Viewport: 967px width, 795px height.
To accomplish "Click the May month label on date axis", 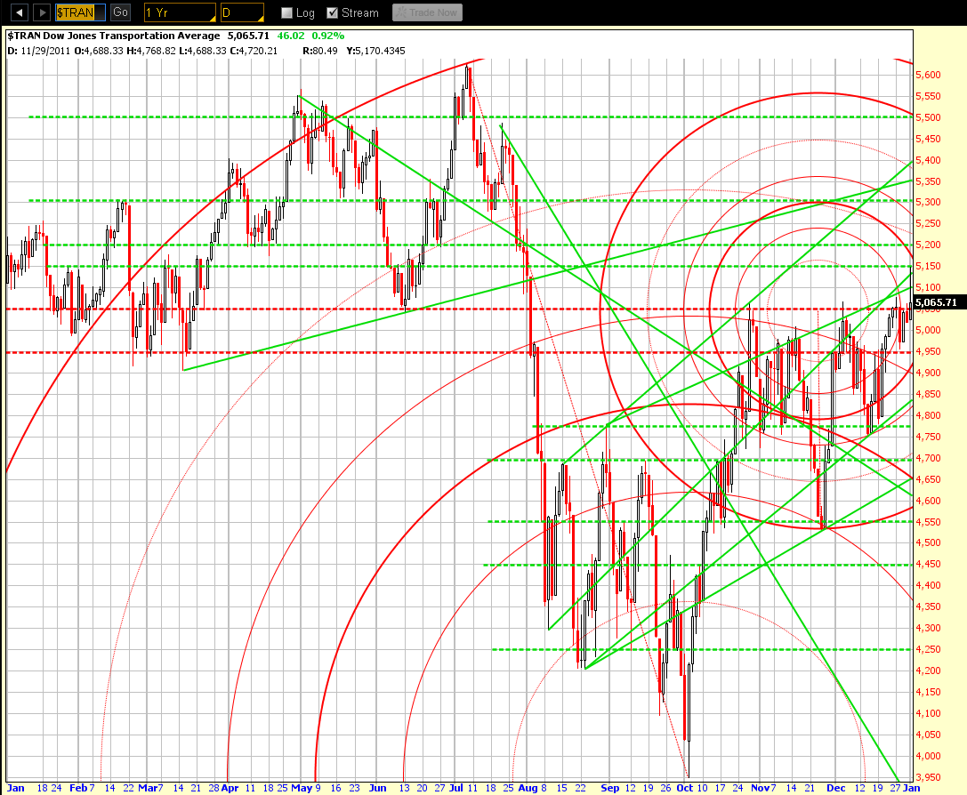I will click(x=302, y=788).
